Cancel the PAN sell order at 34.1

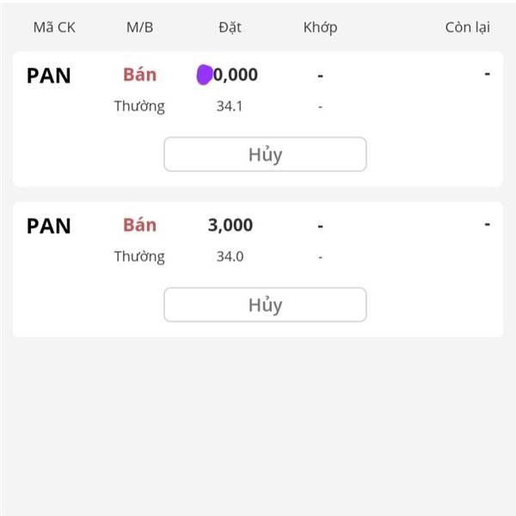pos(265,154)
